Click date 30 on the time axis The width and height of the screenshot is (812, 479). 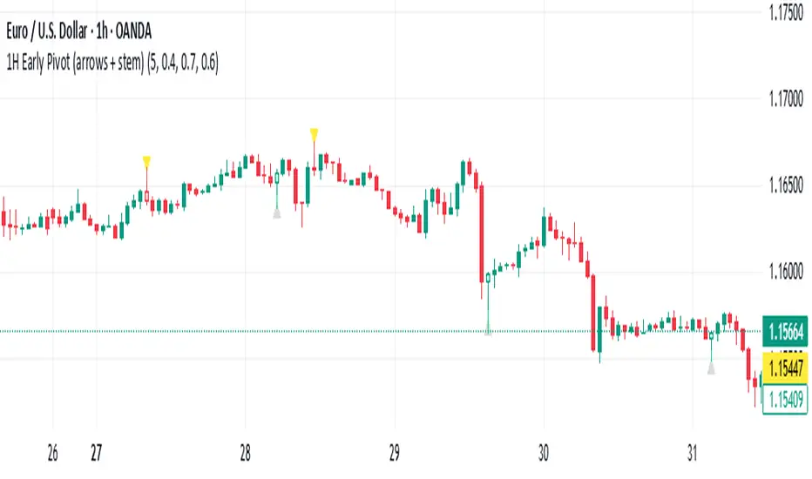(544, 452)
